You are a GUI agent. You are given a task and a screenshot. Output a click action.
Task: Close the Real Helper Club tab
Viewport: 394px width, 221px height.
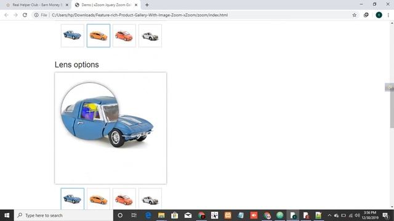pos(67,5)
